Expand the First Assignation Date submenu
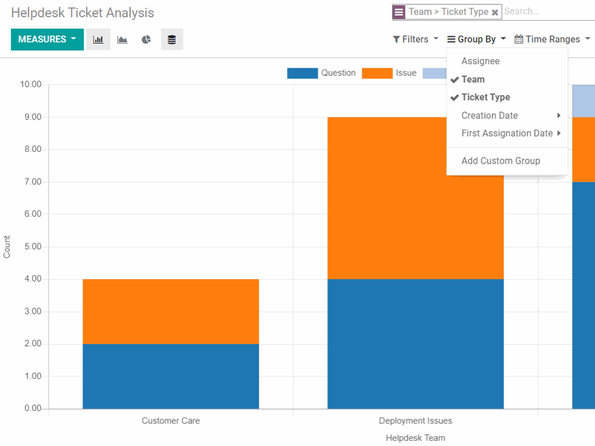Screen dimensions: 595x446 pos(507,133)
